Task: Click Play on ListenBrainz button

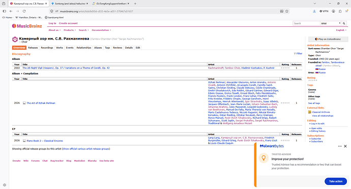Action: pyautogui.click(x=328, y=39)
